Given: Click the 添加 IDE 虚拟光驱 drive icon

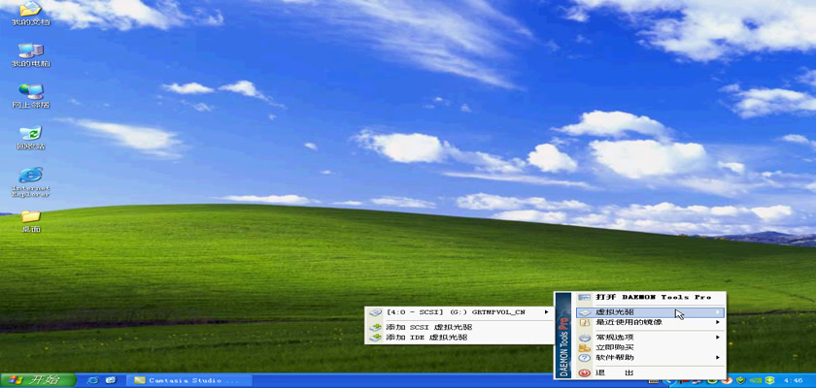Looking at the screenshot, I should pyautogui.click(x=376, y=338).
